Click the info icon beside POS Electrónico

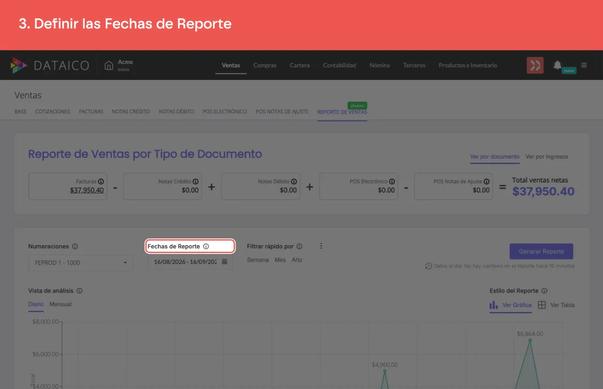coord(392,182)
